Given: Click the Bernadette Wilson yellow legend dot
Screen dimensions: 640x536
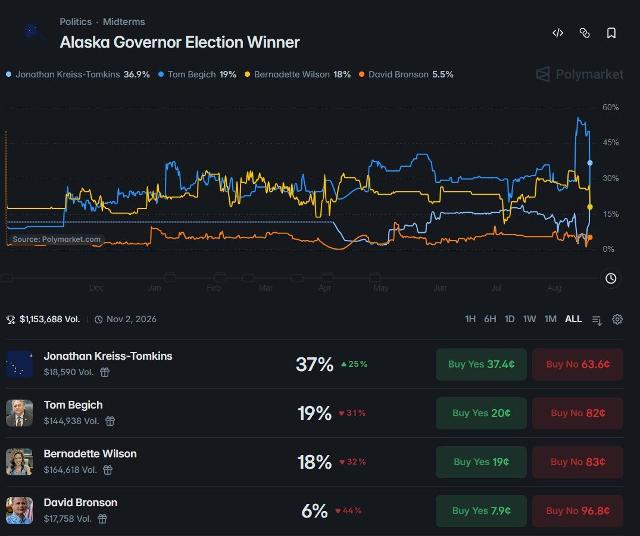Looking at the screenshot, I should (247, 74).
